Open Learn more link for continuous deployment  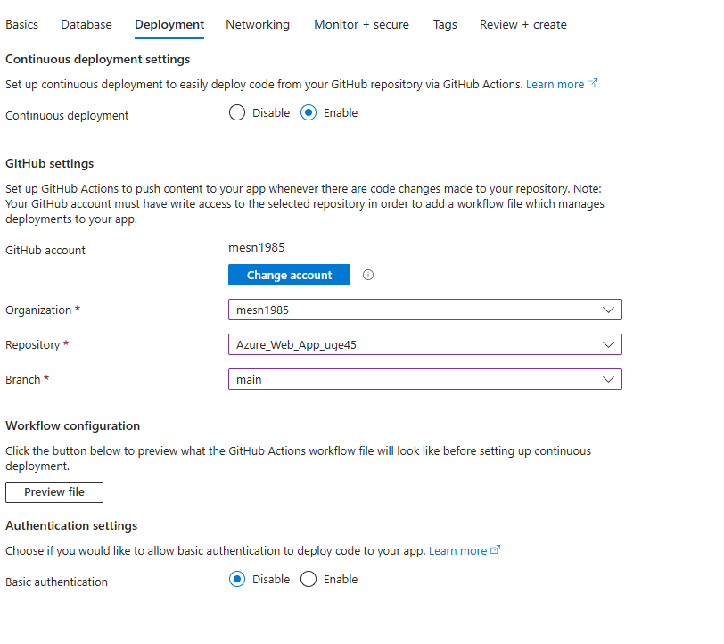tap(562, 84)
